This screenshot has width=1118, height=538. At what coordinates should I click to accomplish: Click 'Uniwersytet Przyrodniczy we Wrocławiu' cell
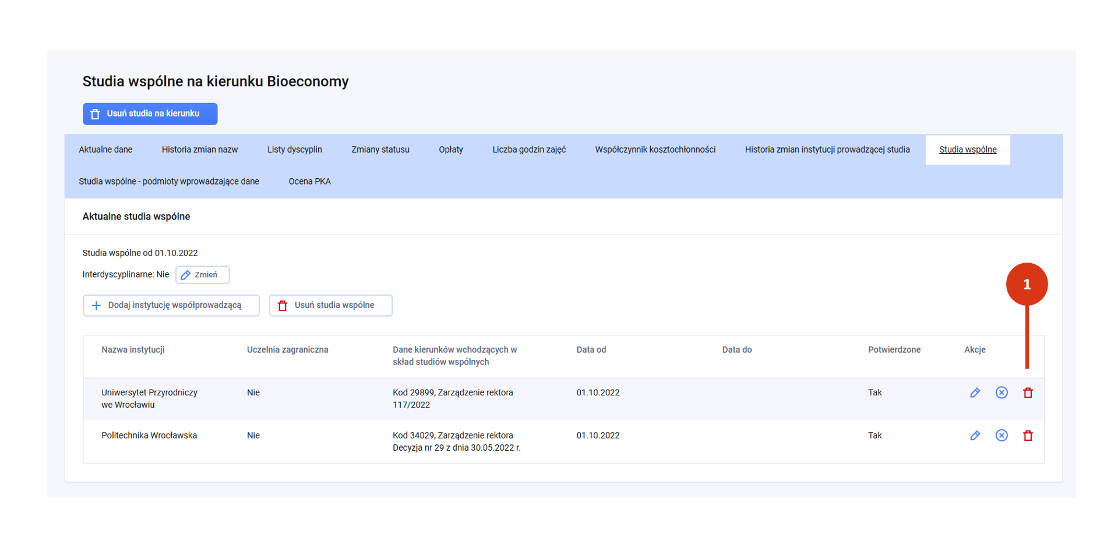[150, 399]
